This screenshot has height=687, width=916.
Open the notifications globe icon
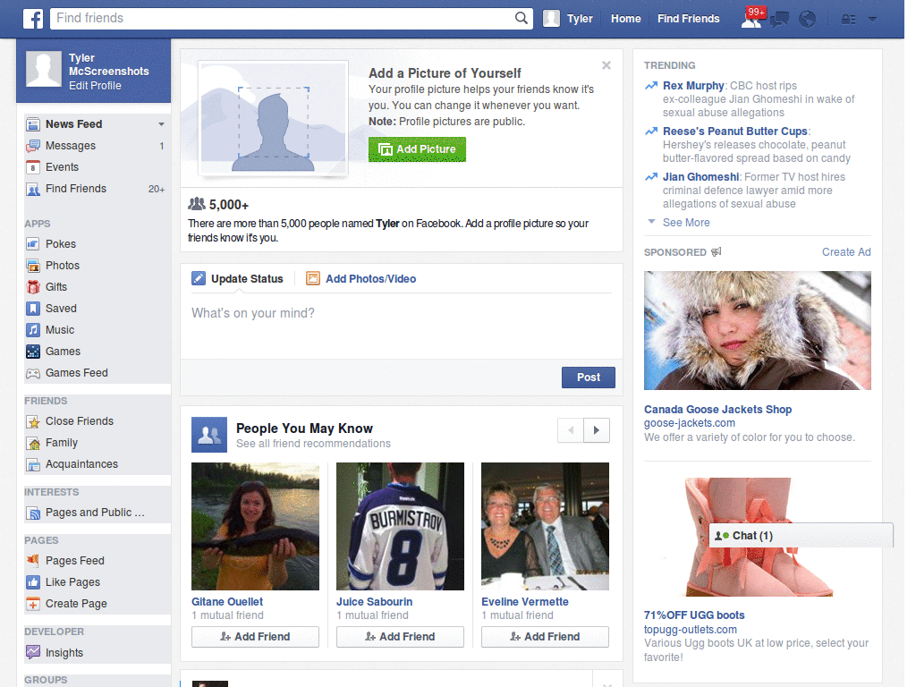click(808, 20)
